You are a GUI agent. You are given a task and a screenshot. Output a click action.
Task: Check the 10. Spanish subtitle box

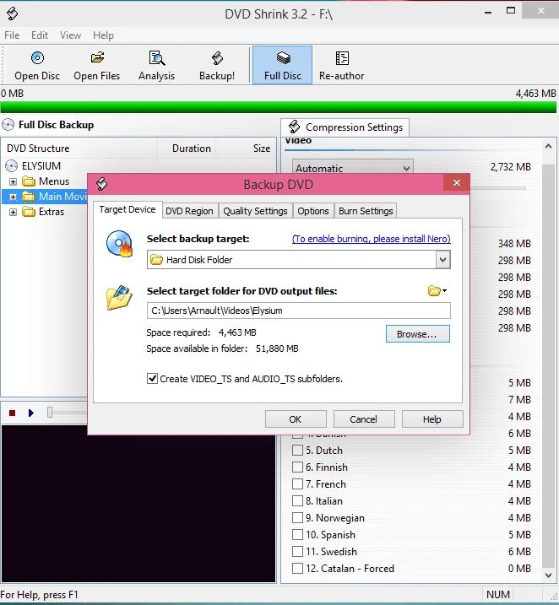(x=297, y=535)
